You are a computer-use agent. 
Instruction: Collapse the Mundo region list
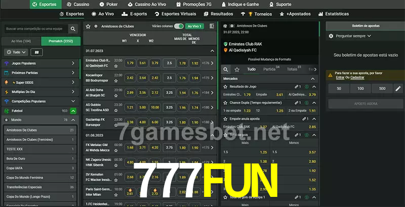[73, 120]
